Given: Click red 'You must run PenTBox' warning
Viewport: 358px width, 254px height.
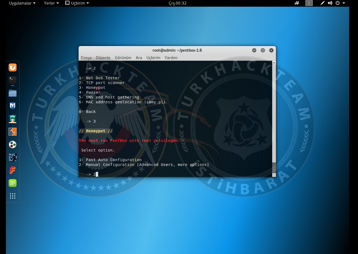Looking at the screenshot, I should click(130, 141).
